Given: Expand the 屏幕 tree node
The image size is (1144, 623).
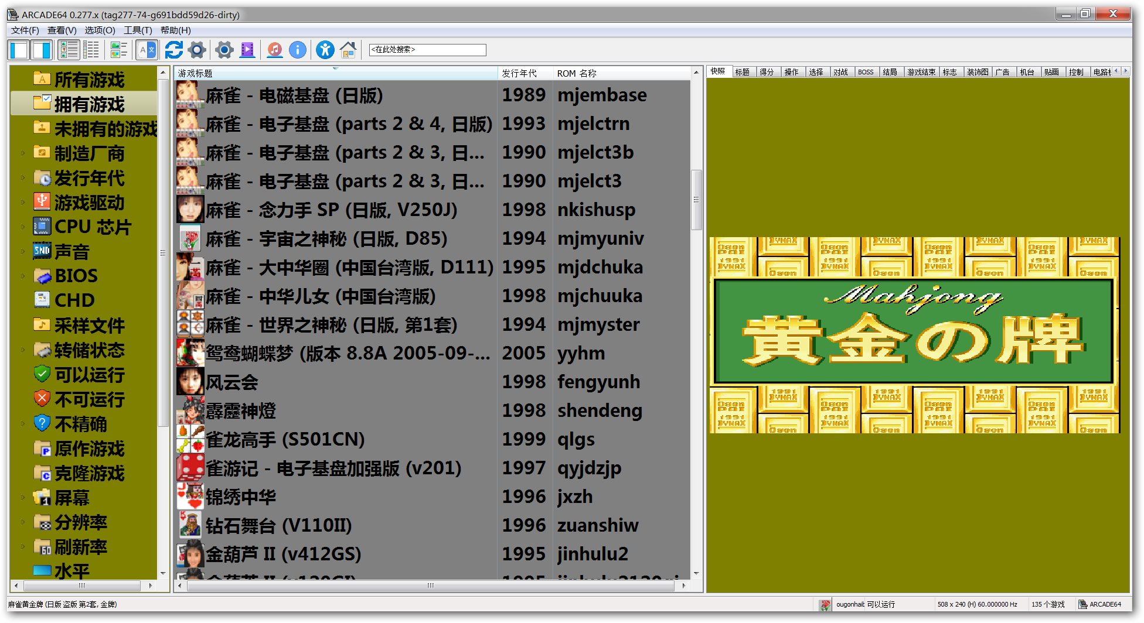Looking at the screenshot, I should click(x=23, y=498).
